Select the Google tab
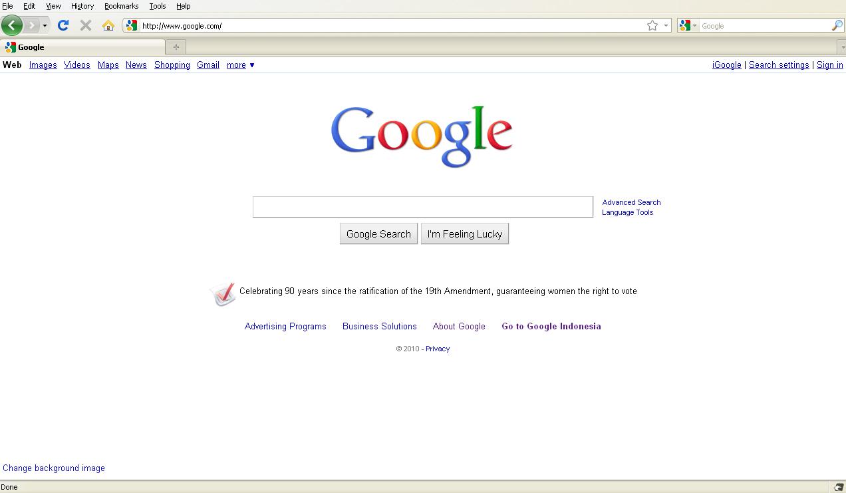Screen dimensions: 846x493 pos(82,47)
